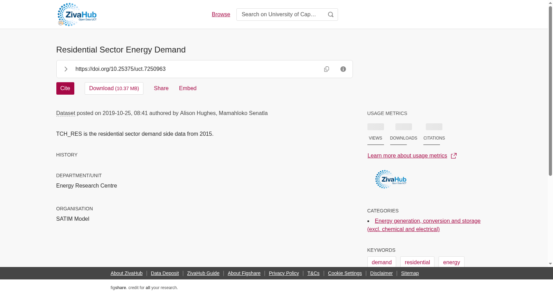
Task: Click the ZivaHub logo in header
Action: (77, 15)
